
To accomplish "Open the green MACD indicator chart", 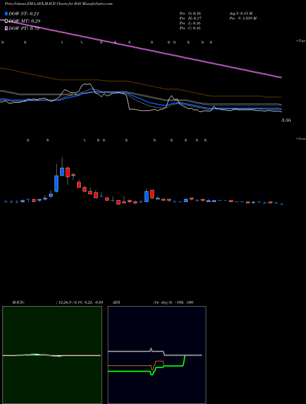I will (52, 355).
